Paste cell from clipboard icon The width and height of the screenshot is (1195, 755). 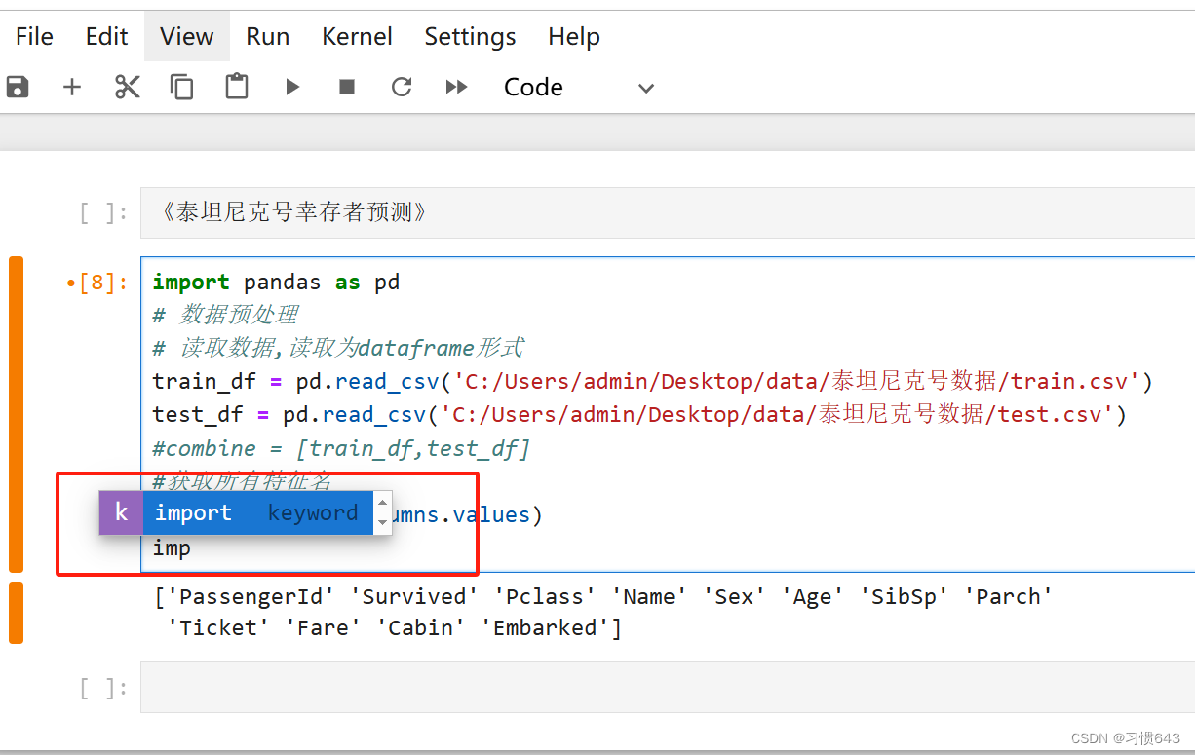coord(237,87)
